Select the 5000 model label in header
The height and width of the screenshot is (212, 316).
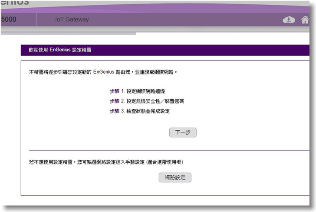(x=9, y=19)
